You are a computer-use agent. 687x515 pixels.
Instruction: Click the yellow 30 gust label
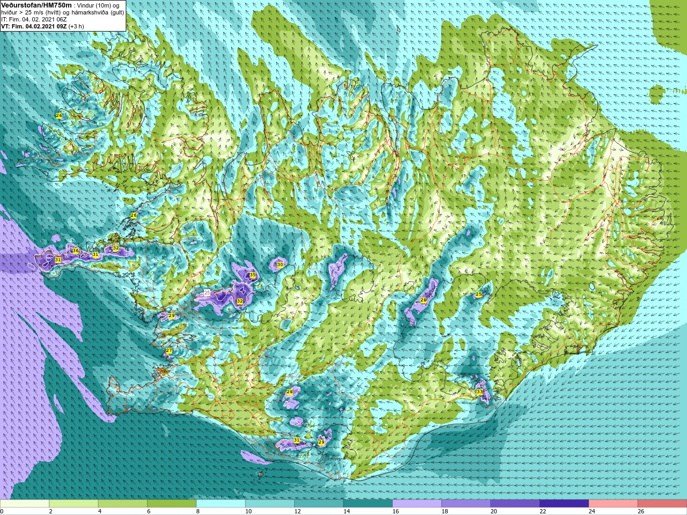[280, 264]
